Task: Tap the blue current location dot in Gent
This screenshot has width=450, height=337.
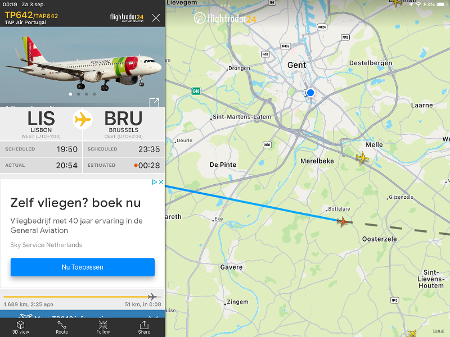Action: [310, 93]
